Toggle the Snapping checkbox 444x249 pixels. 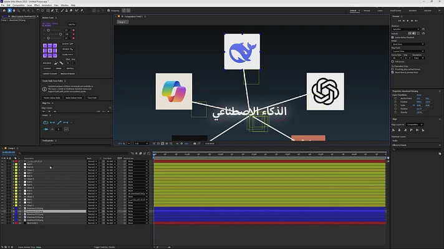click(x=109, y=11)
